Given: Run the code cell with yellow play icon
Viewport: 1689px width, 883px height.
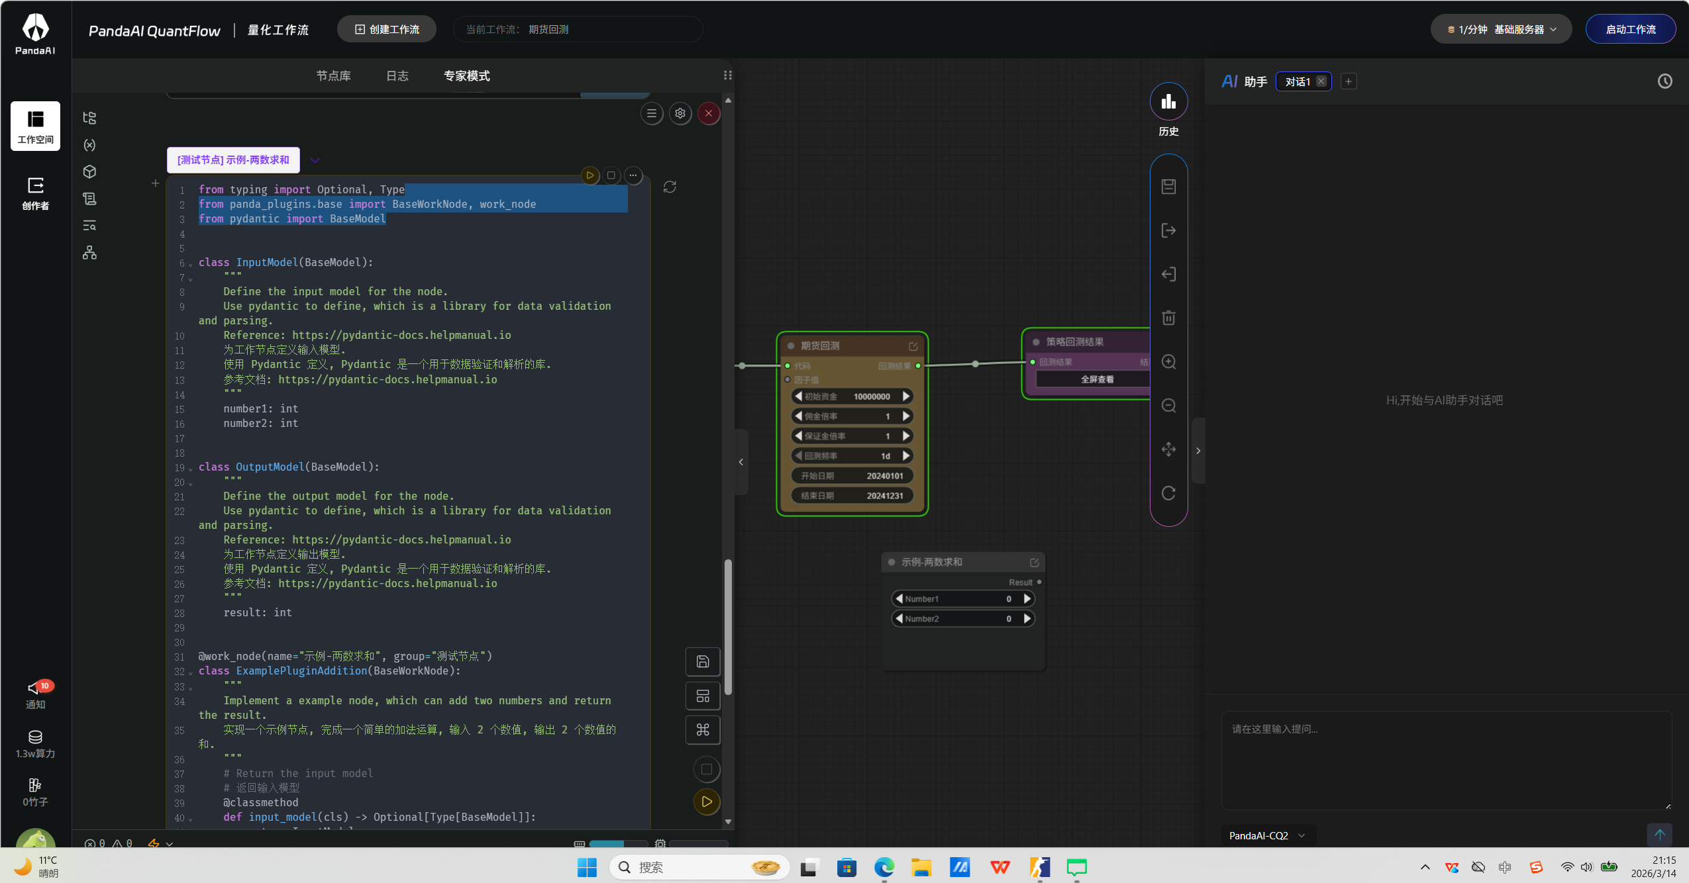Looking at the screenshot, I should coord(589,175).
